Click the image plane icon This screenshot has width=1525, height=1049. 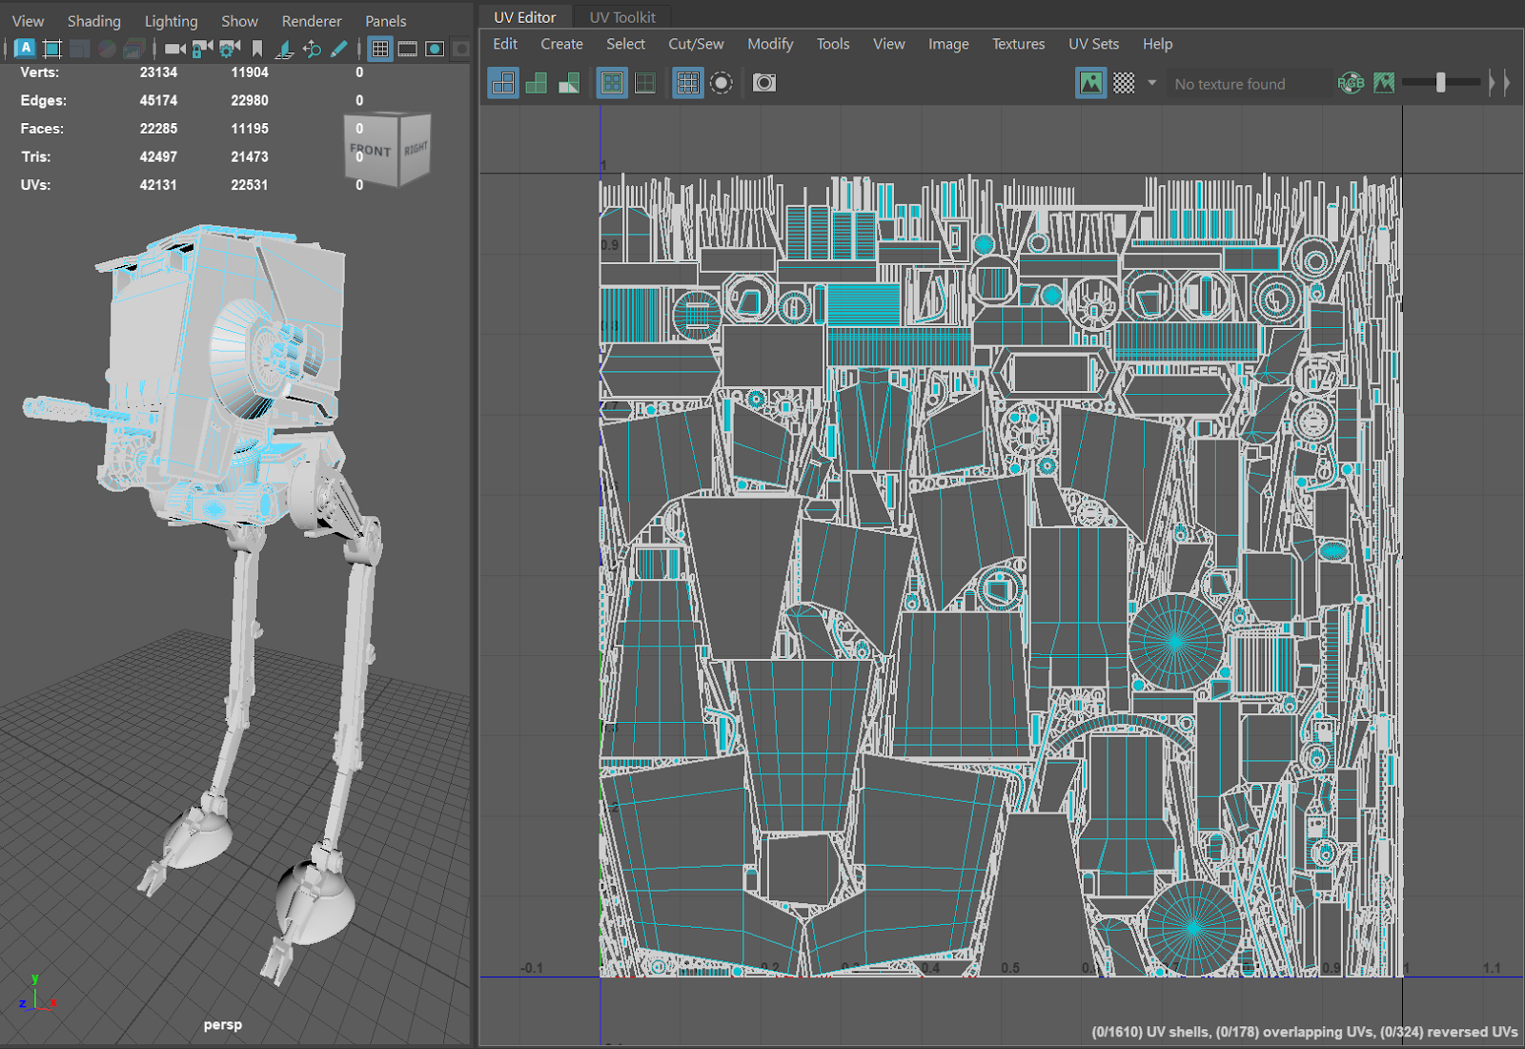tap(284, 49)
